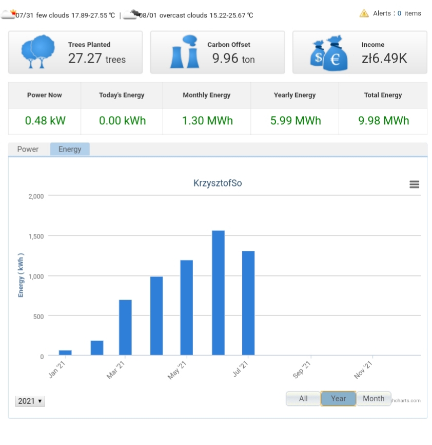Click the Carbon Offset cooling towers icon
Screen dimensions: 432x445
(x=184, y=52)
